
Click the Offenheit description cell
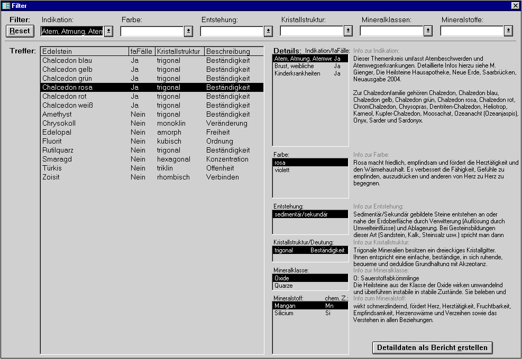click(x=220, y=168)
